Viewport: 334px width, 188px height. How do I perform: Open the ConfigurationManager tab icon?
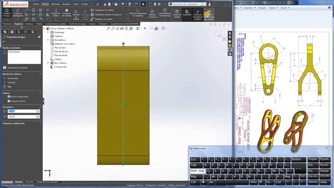[19, 32]
